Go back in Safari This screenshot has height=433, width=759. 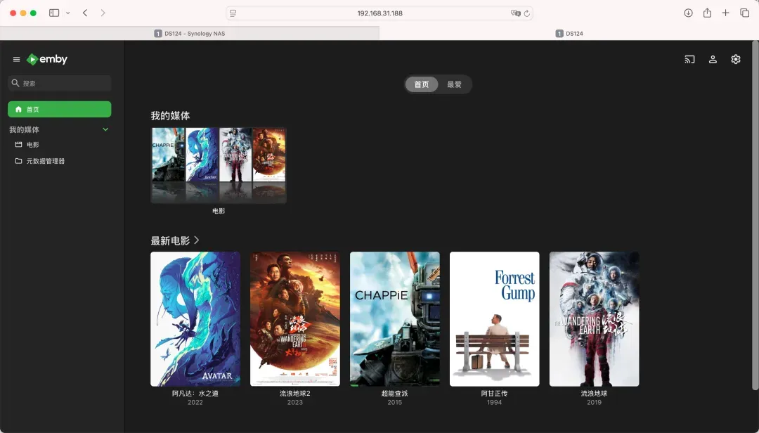click(85, 13)
